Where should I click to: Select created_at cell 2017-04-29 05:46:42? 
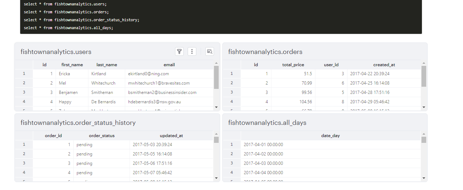click(x=384, y=102)
